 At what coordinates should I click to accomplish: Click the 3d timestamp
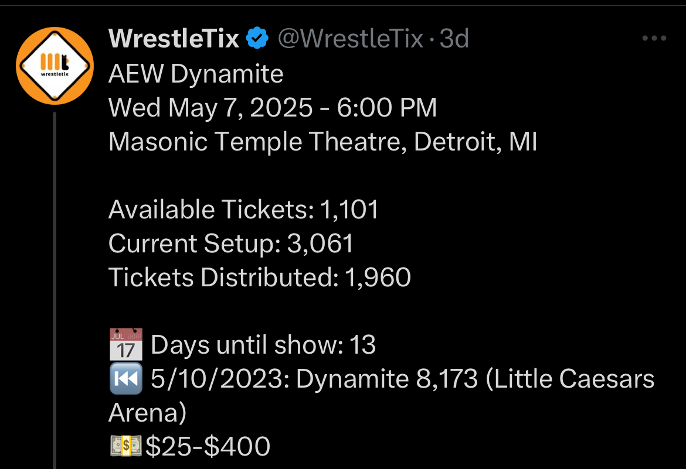coord(454,39)
